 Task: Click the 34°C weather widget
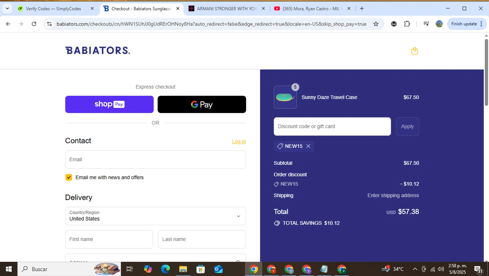393,269
